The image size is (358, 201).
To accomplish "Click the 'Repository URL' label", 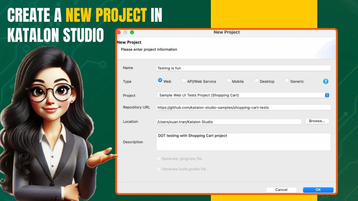I will tap(136, 107).
